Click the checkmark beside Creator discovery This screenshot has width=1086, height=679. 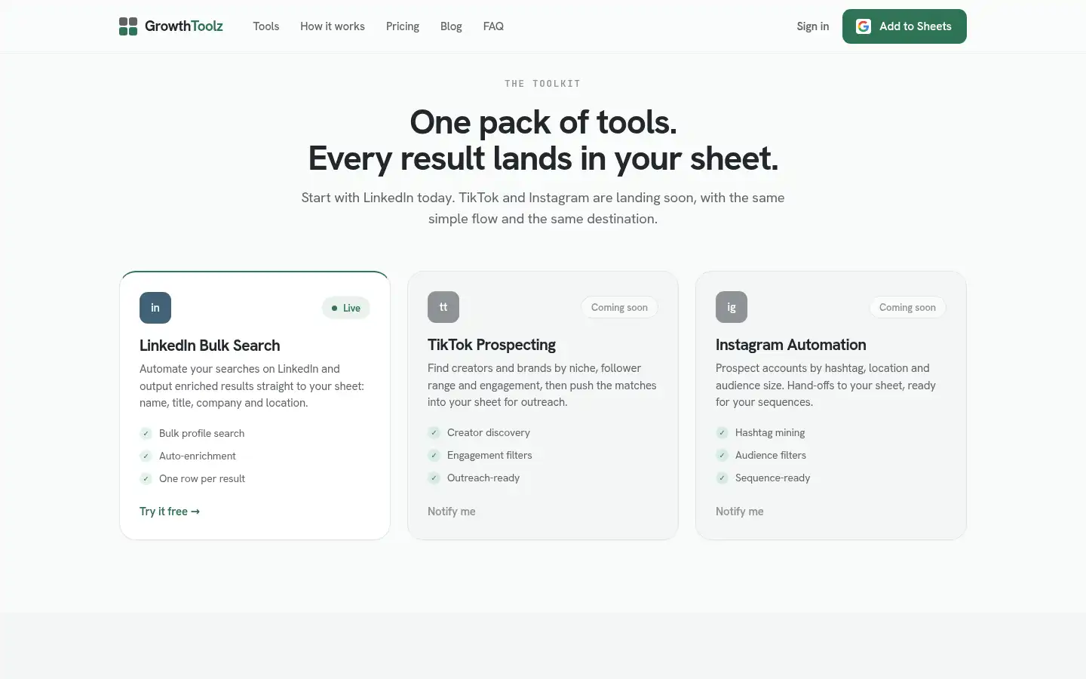click(434, 432)
